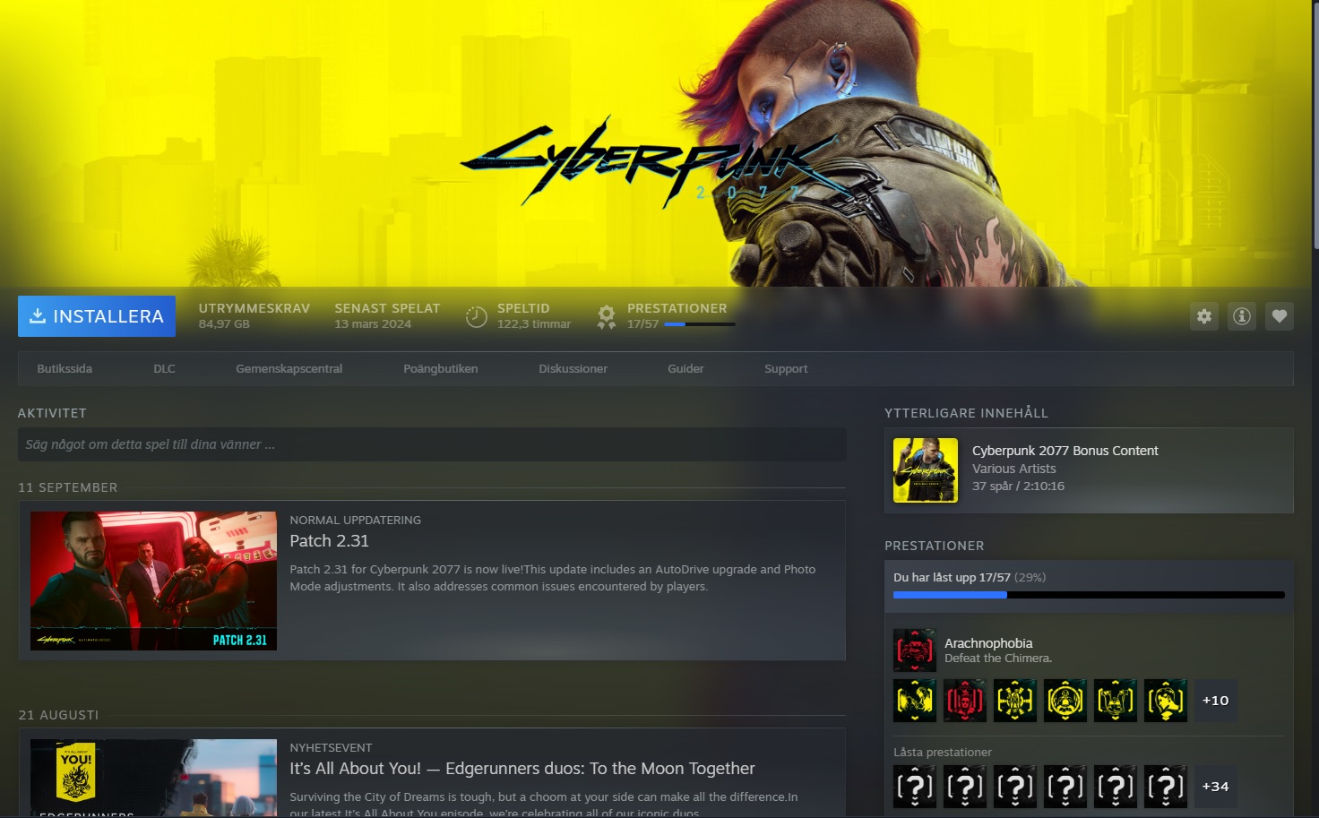Open the Butikssida tab

[65, 368]
